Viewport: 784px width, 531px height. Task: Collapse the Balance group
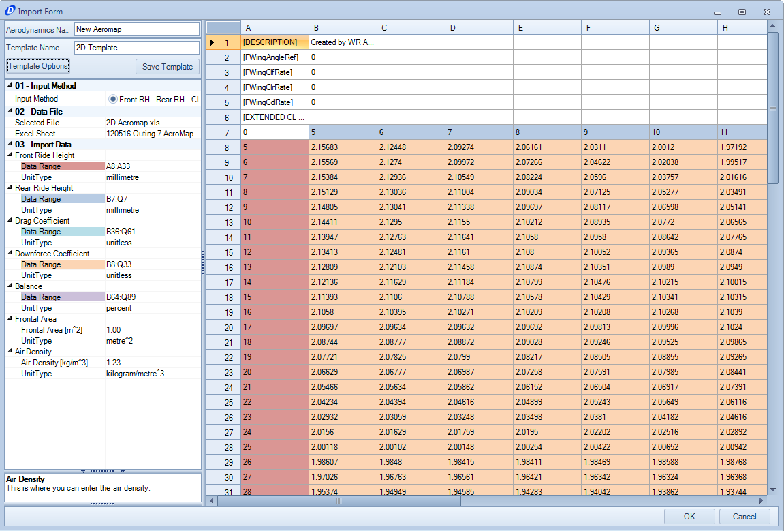(10, 286)
